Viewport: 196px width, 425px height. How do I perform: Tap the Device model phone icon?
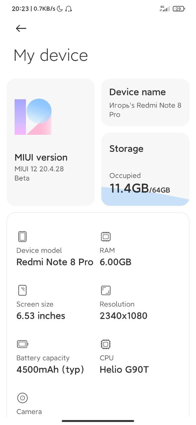pyautogui.click(x=22, y=237)
